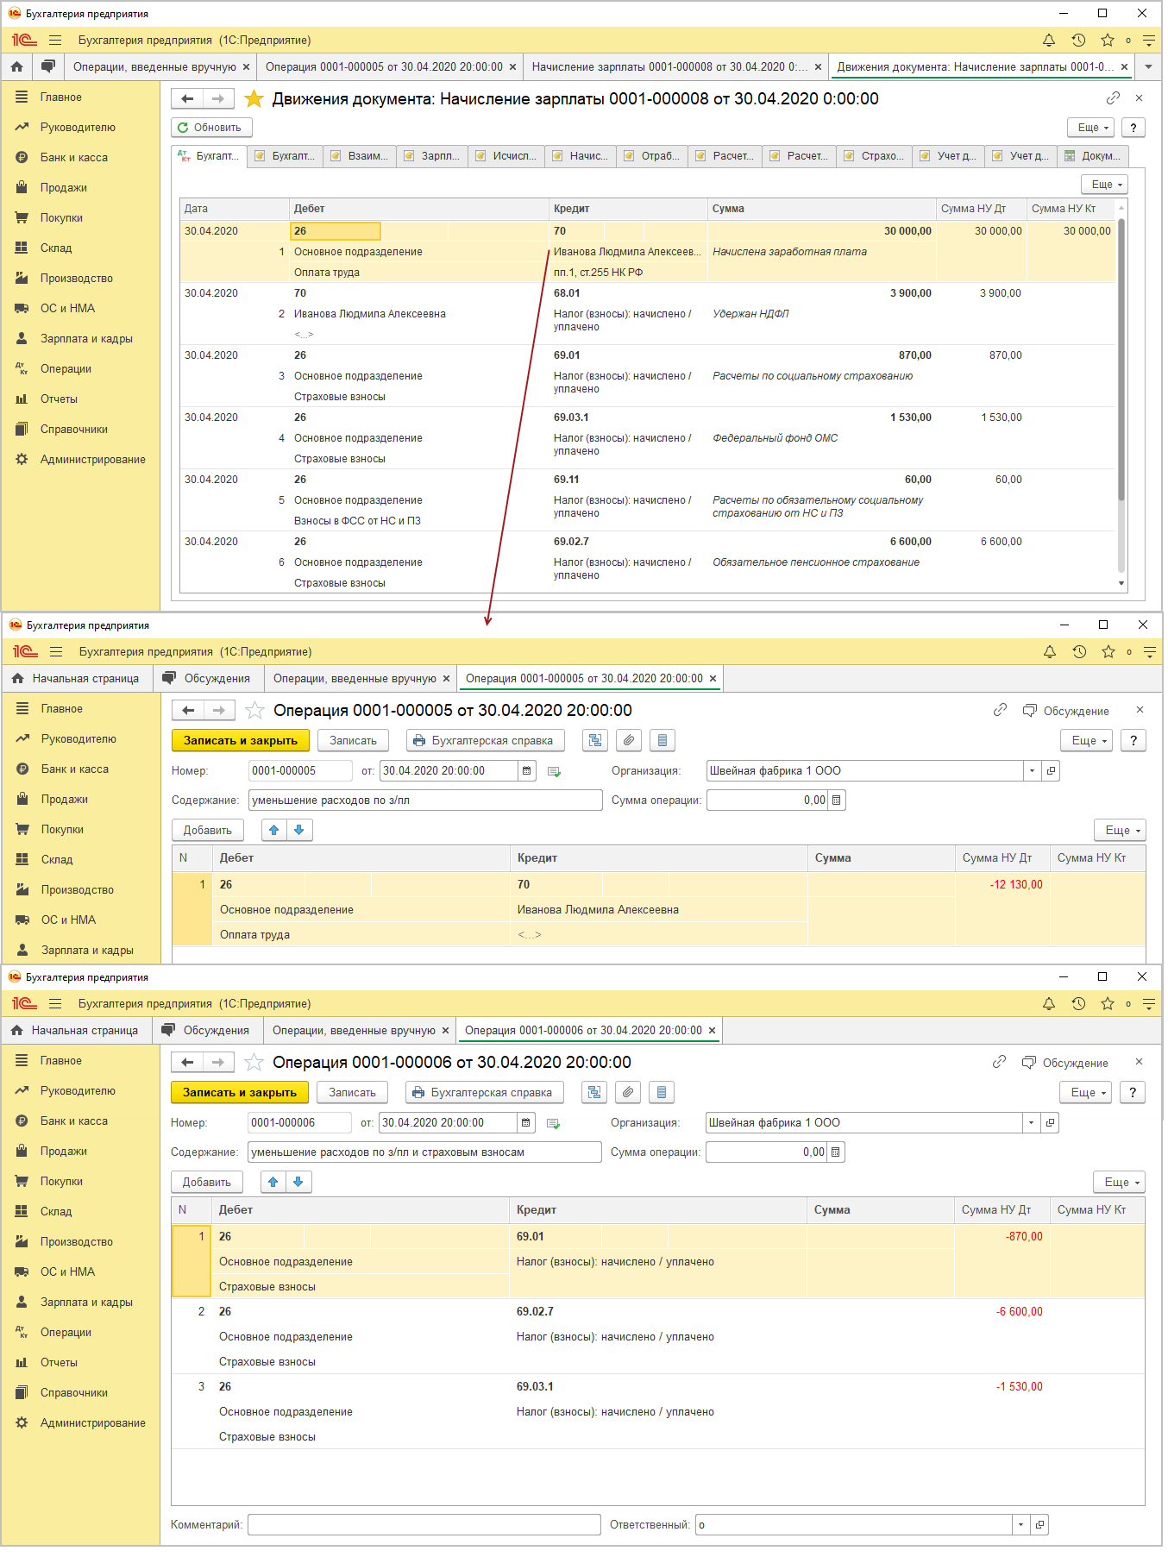Click structure icon in Операция 0001-000005 toolbar

595,741
